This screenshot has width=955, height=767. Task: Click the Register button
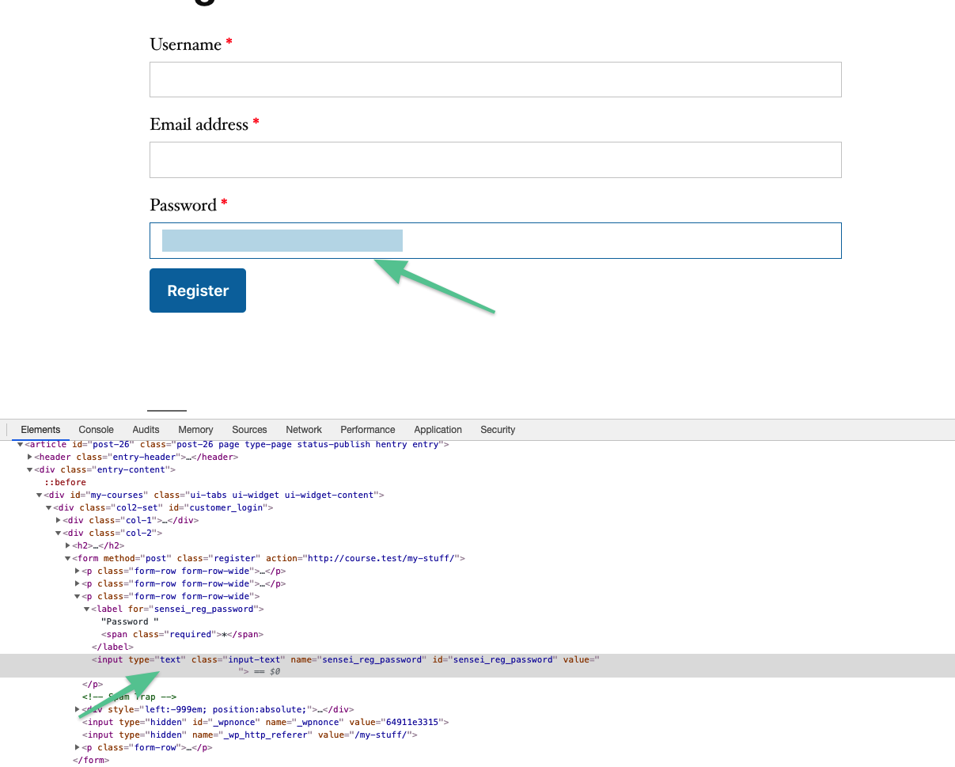point(197,290)
